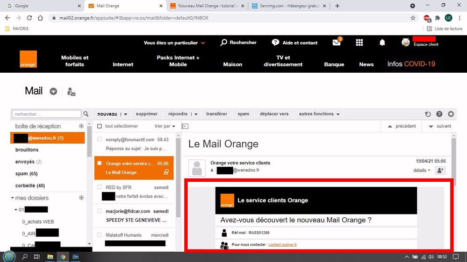Mark message with spam button
The width and height of the screenshot is (467, 262).
point(244,114)
